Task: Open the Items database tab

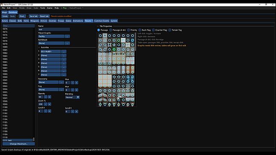Action: tap(26, 21)
